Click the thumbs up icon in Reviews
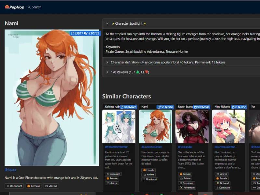 click(x=137, y=72)
